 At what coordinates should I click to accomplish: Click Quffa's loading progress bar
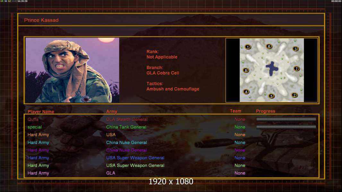286,119
